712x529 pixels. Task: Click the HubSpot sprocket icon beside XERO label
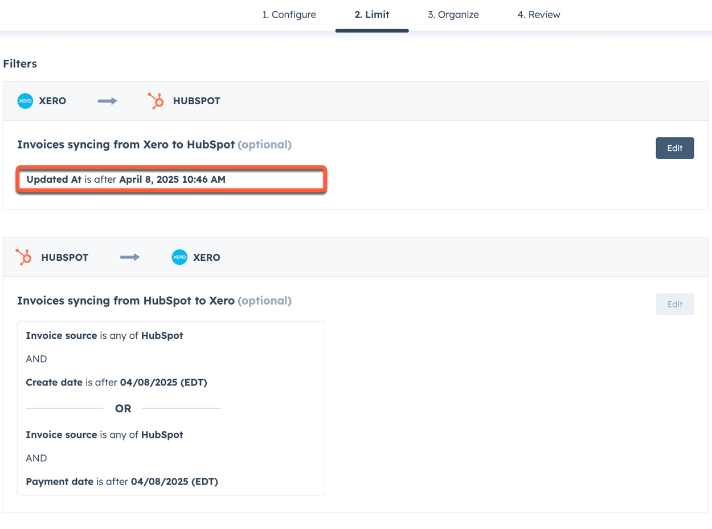[155, 100]
